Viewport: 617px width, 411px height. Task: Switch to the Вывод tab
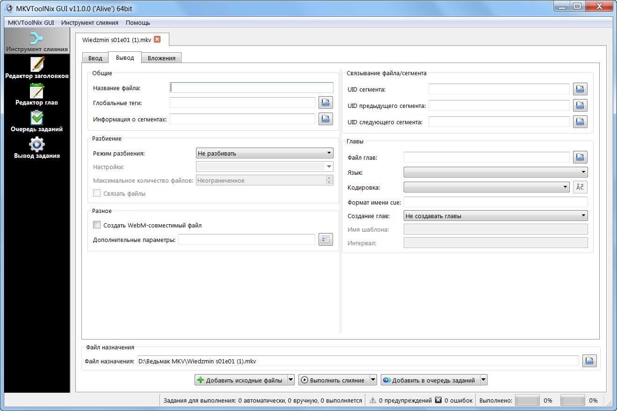(125, 57)
